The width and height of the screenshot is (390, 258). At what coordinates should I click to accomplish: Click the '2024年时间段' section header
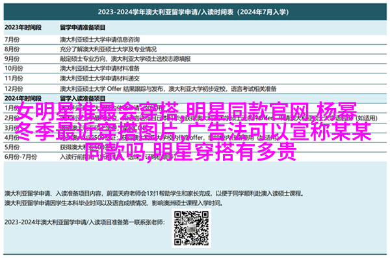[x=23, y=98]
